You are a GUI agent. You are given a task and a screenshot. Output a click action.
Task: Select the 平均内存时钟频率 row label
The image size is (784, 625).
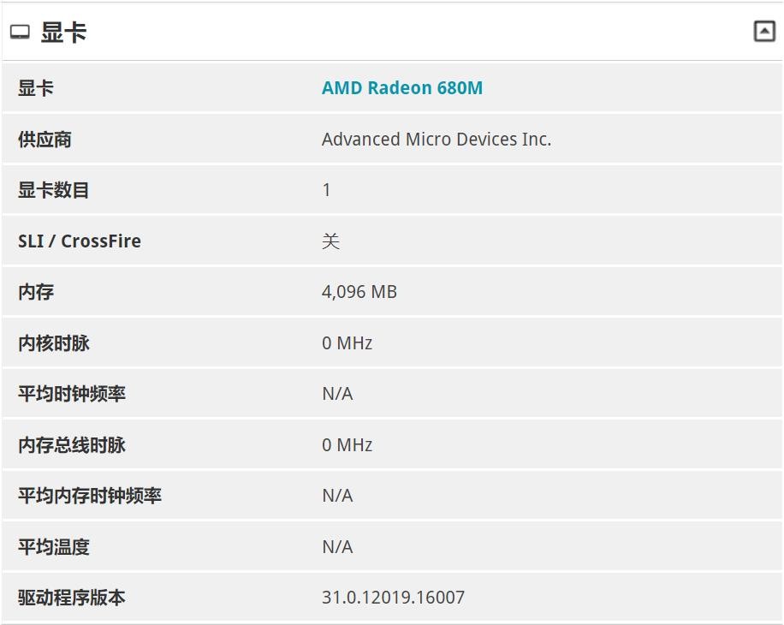coord(90,496)
